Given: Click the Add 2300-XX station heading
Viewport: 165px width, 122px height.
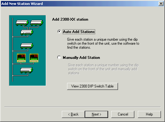Looking at the screenshot, I should point(70,19).
